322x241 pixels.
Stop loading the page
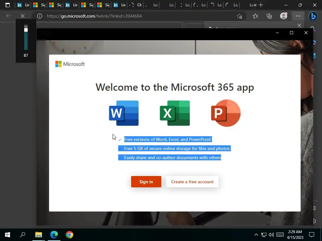[23, 16]
